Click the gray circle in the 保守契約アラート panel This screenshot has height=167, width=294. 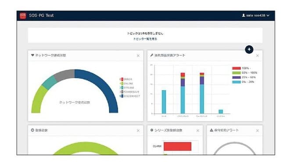click(234, 143)
